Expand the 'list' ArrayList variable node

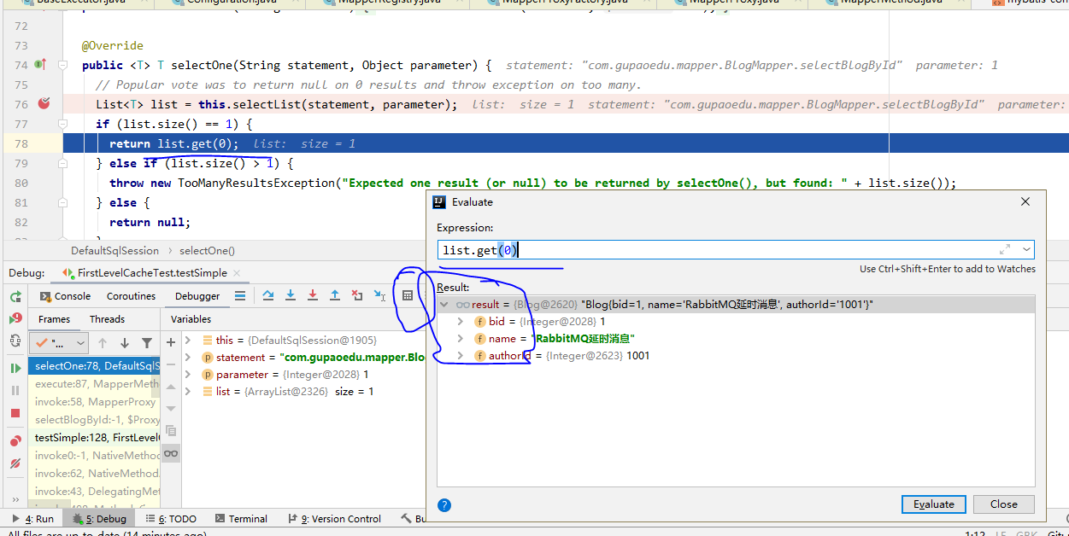(x=189, y=391)
